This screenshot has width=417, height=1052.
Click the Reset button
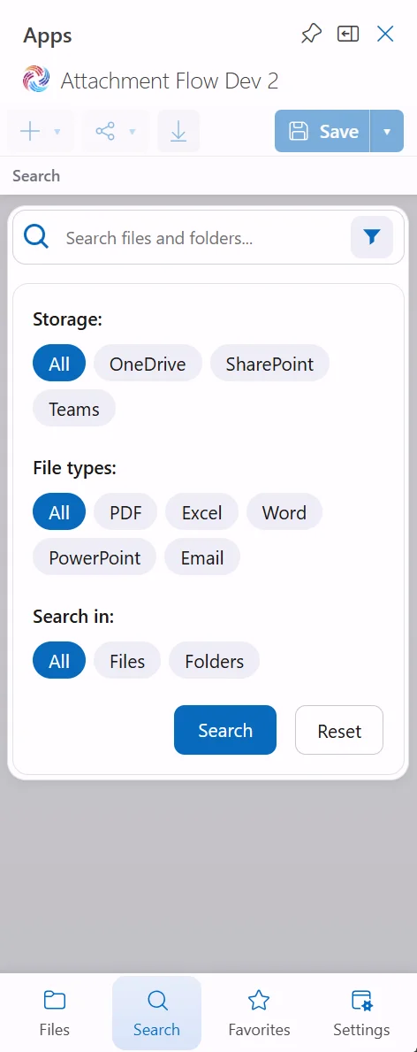(339, 730)
